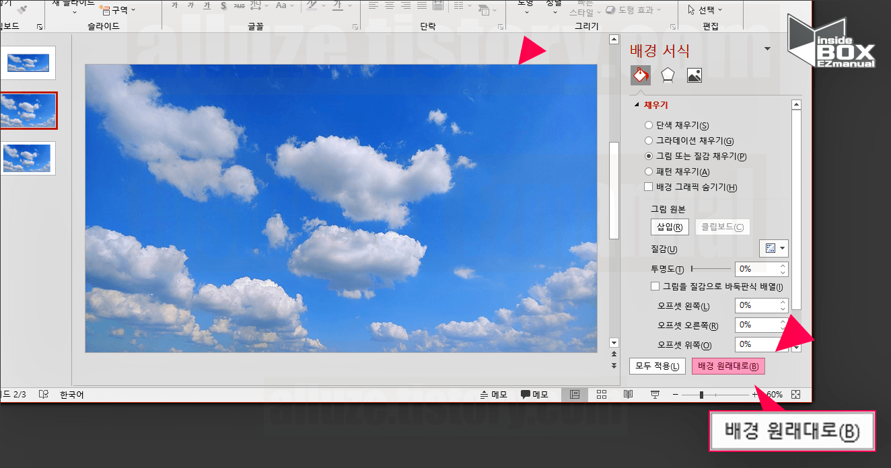This screenshot has height=468, width=891.
Task: Click 배경 원래대로 reset button
Action: [728, 366]
